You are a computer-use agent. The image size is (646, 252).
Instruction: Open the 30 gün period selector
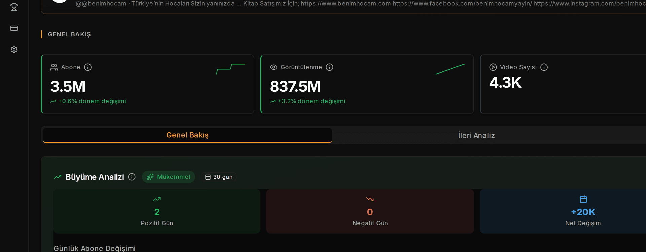pos(219,177)
